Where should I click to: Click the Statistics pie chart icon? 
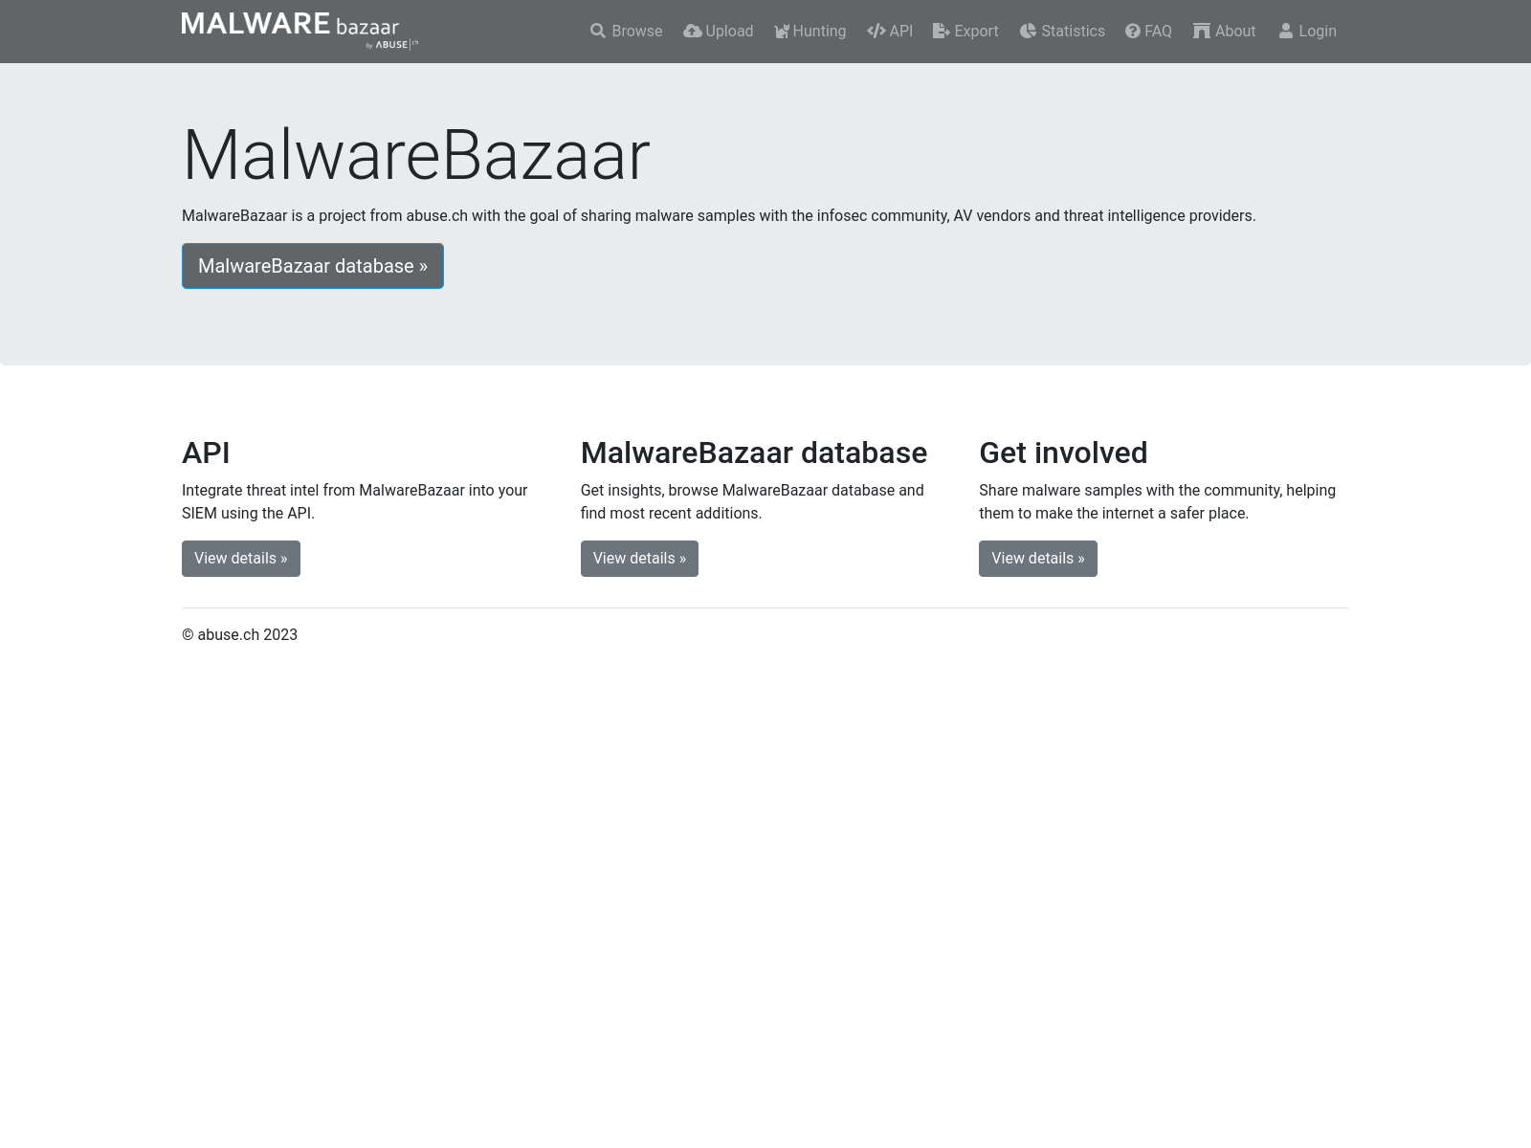click(x=1028, y=32)
